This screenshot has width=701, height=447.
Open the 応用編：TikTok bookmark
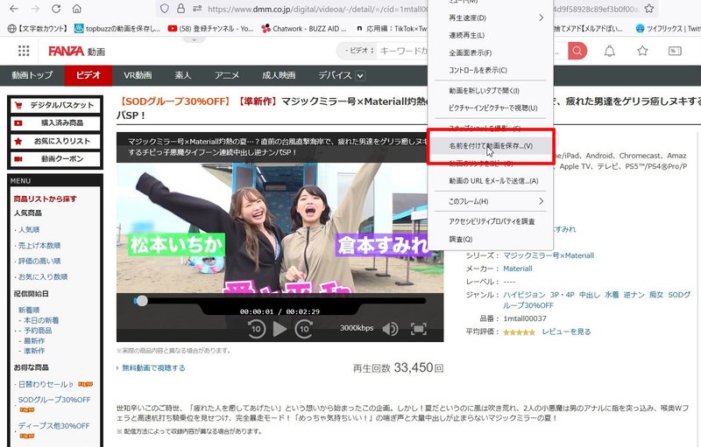[391, 29]
